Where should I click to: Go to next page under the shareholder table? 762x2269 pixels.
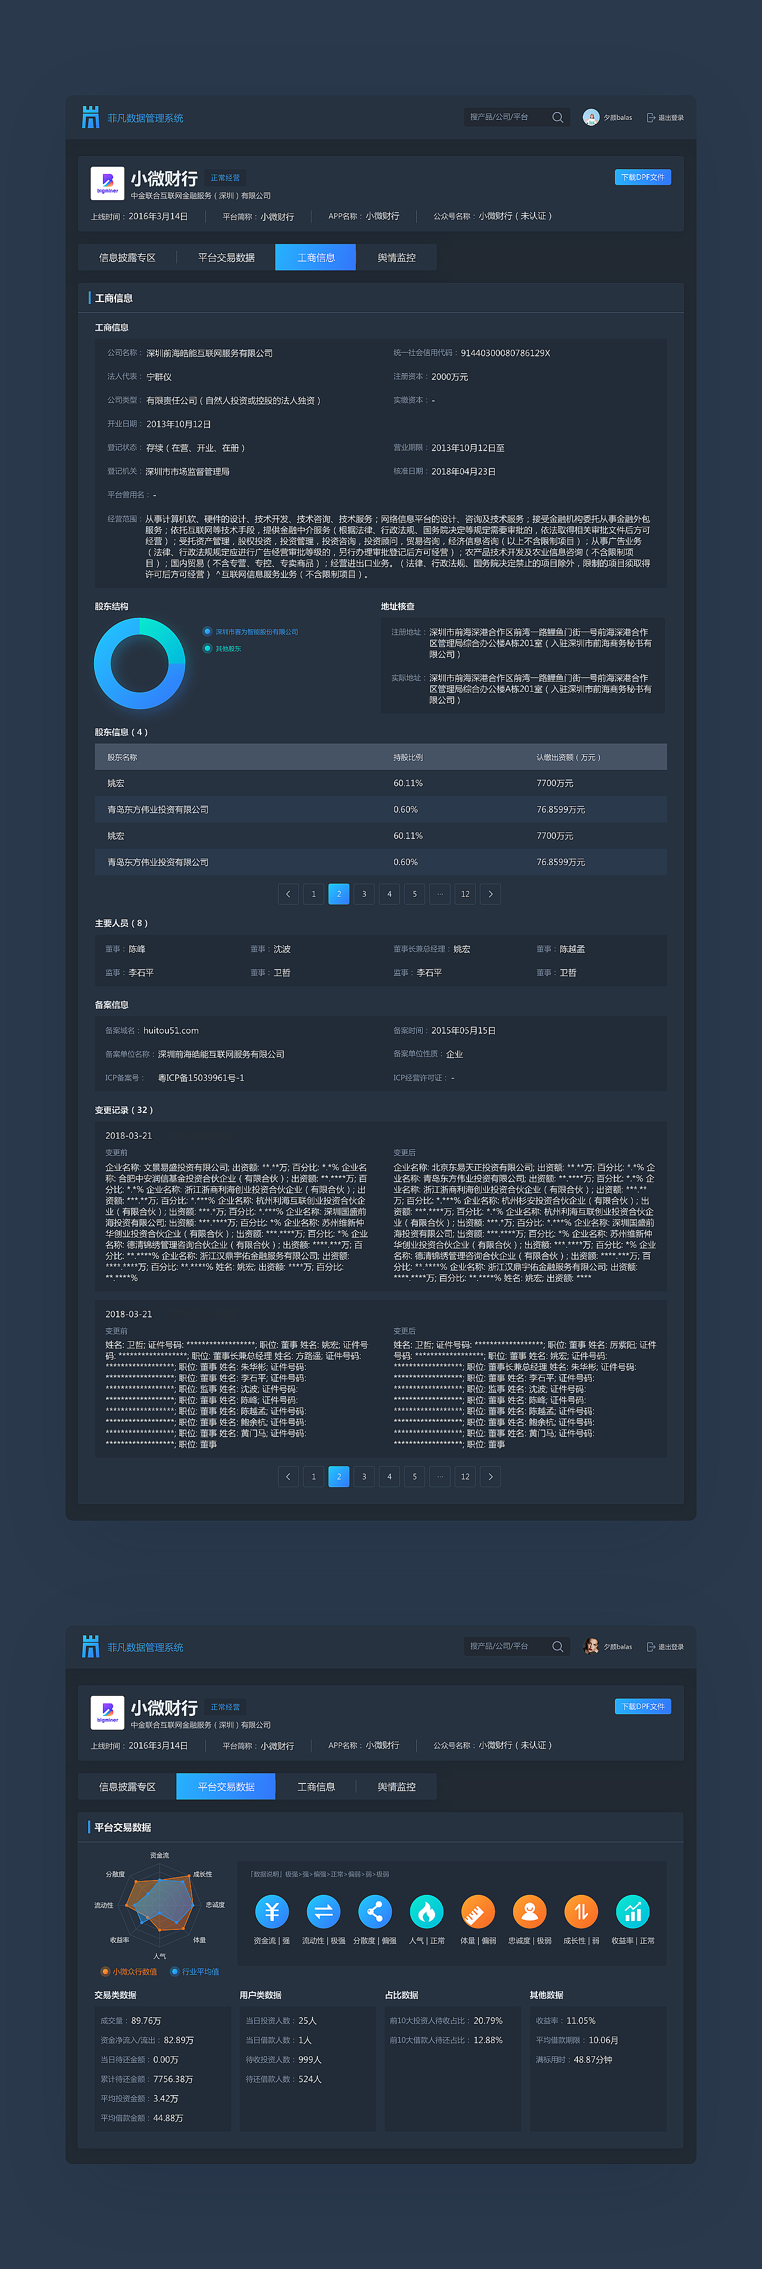click(490, 894)
